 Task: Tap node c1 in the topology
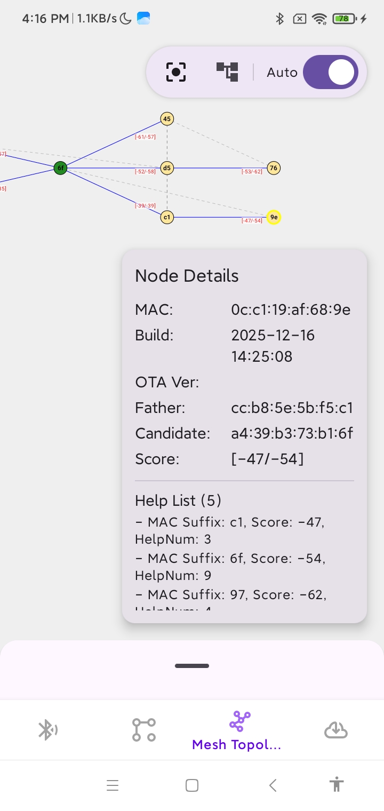167,217
